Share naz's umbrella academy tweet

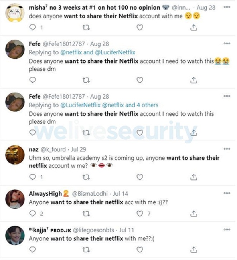tap(194, 177)
